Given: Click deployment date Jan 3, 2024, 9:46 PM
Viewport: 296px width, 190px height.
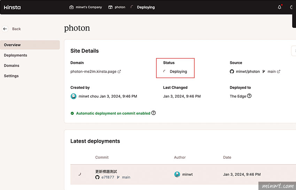Looking at the screenshot, I should (242, 174).
